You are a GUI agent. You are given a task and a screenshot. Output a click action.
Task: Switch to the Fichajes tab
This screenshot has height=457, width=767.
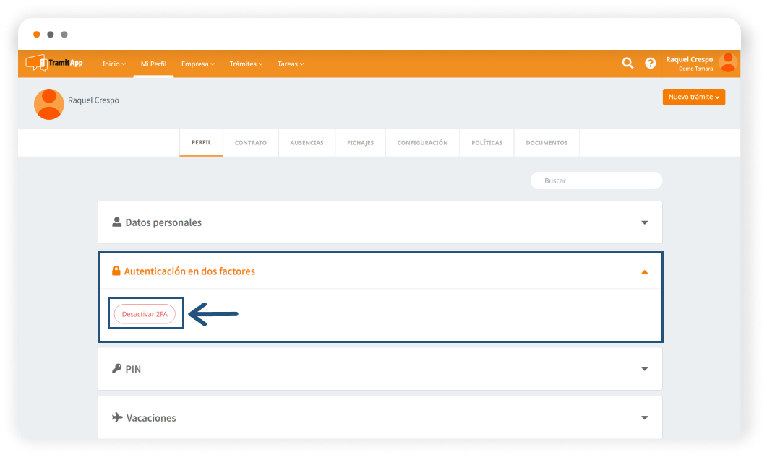(x=360, y=143)
